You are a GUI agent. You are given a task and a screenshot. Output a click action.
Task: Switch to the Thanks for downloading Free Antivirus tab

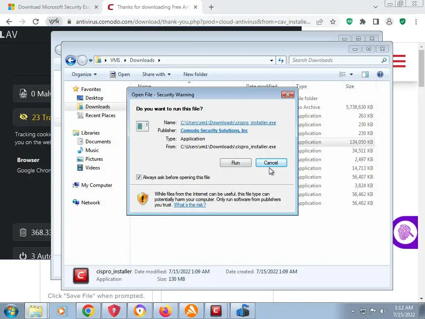[153, 7]
